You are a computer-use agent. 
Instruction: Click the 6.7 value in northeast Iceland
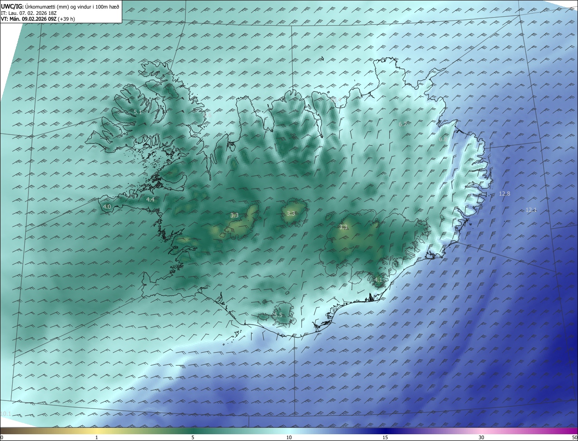[x=403, y=124]
